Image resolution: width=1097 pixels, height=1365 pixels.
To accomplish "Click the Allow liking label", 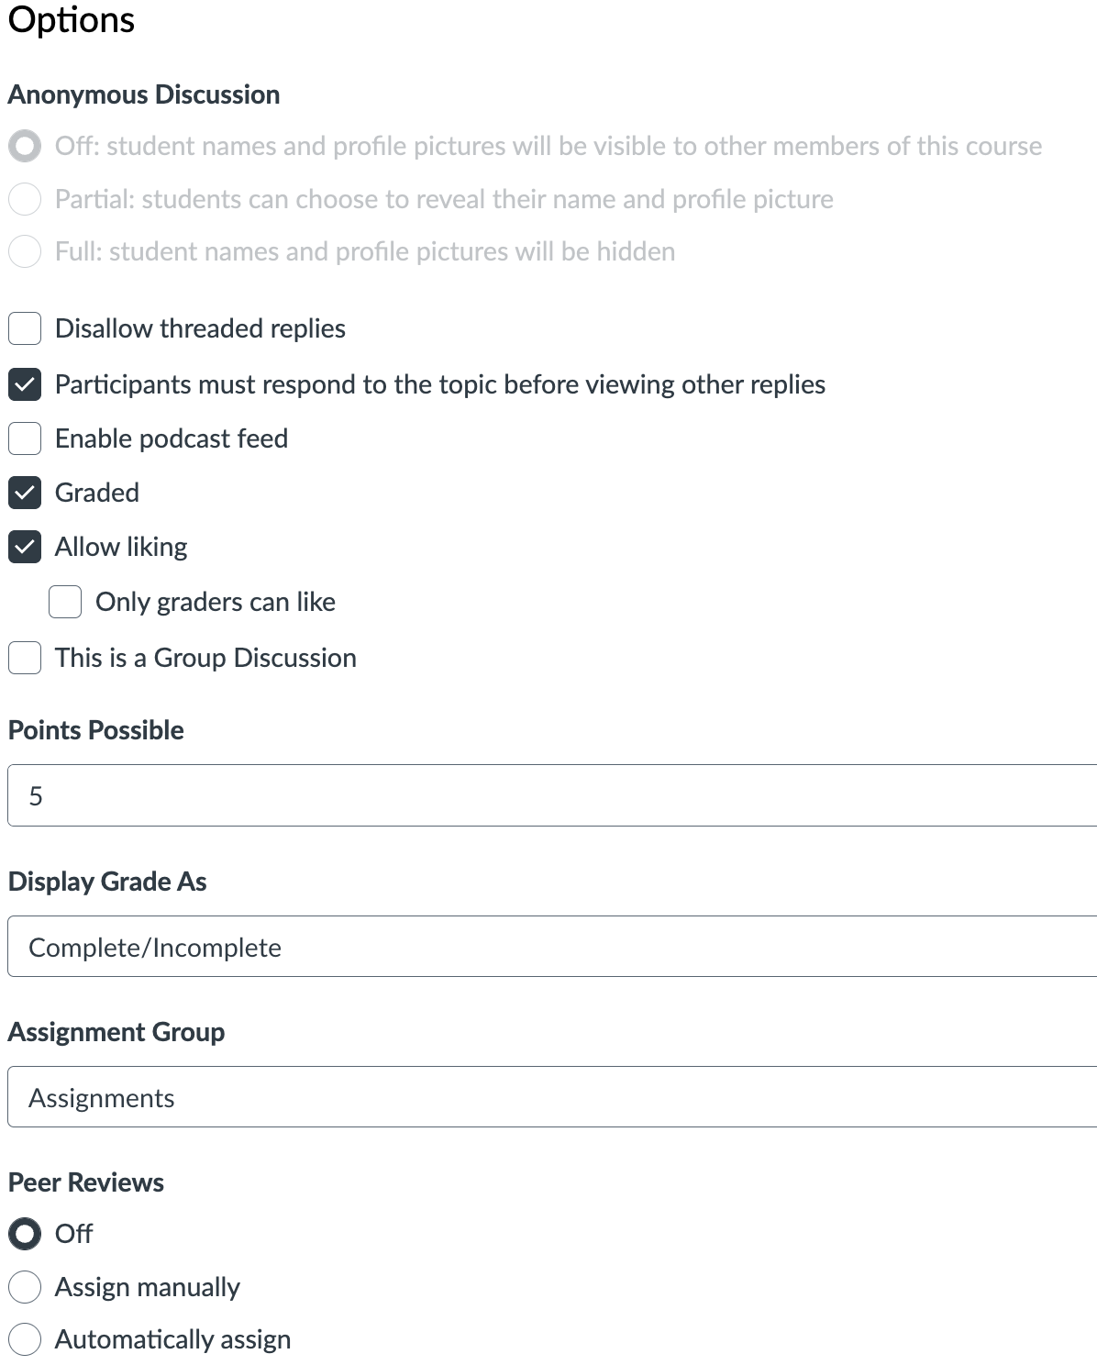I will (121, 547).
